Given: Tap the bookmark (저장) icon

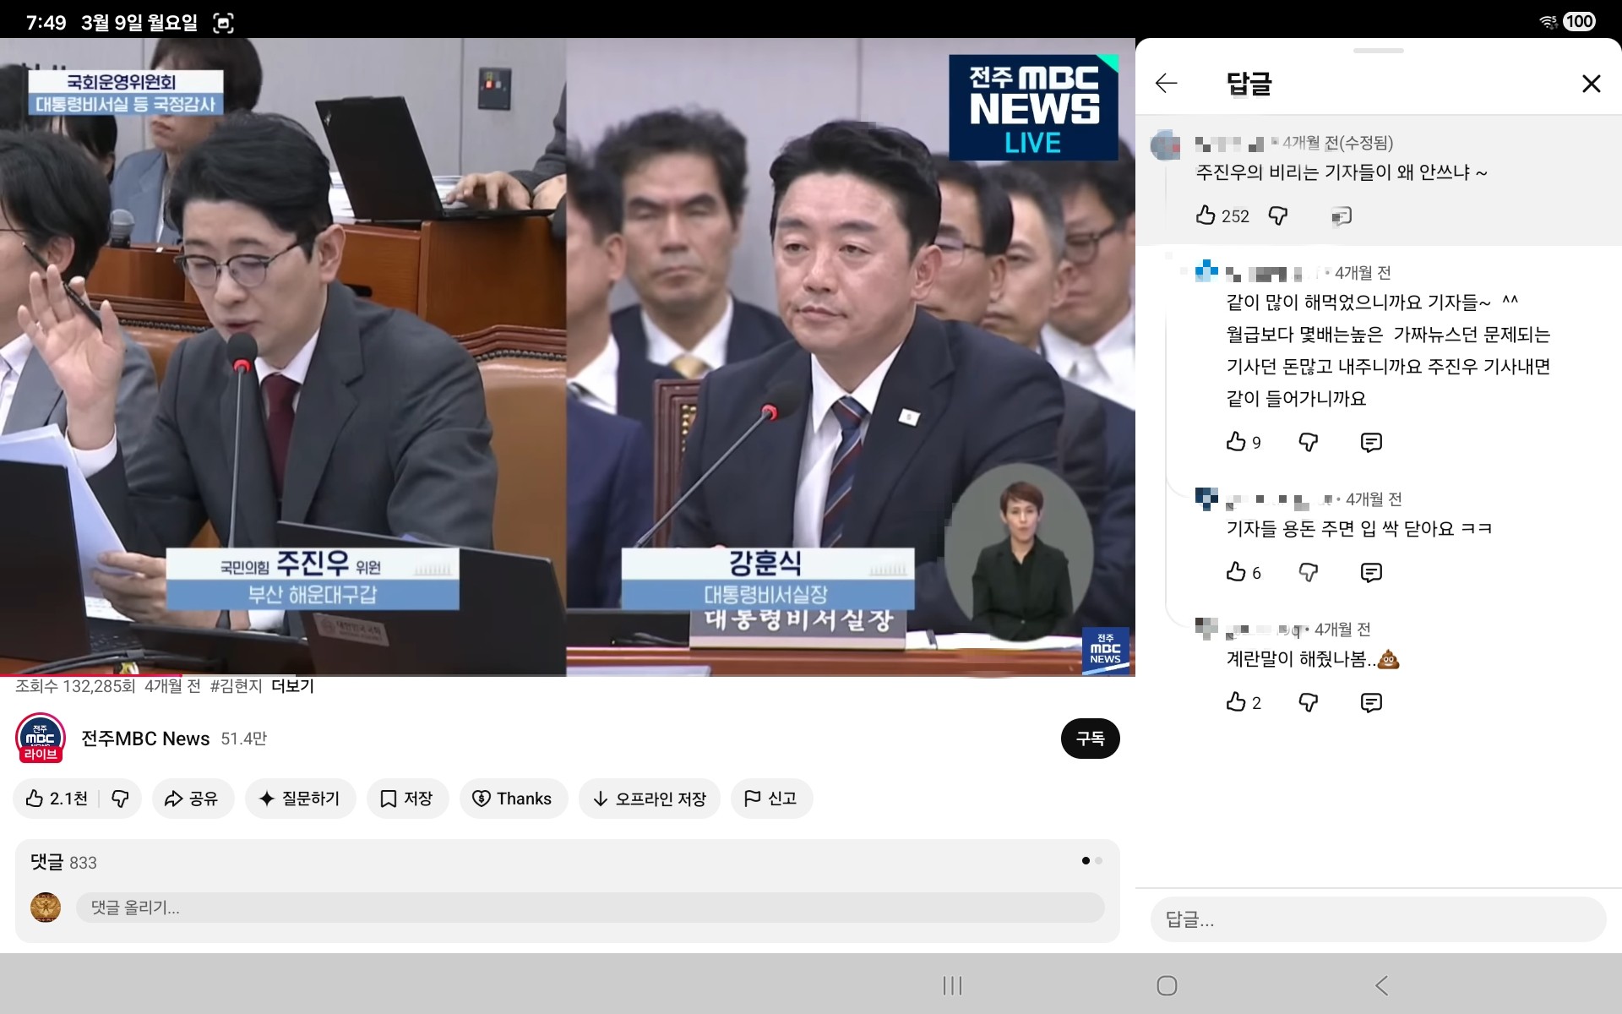Looking at the screenshot, I should coord(389,798).
